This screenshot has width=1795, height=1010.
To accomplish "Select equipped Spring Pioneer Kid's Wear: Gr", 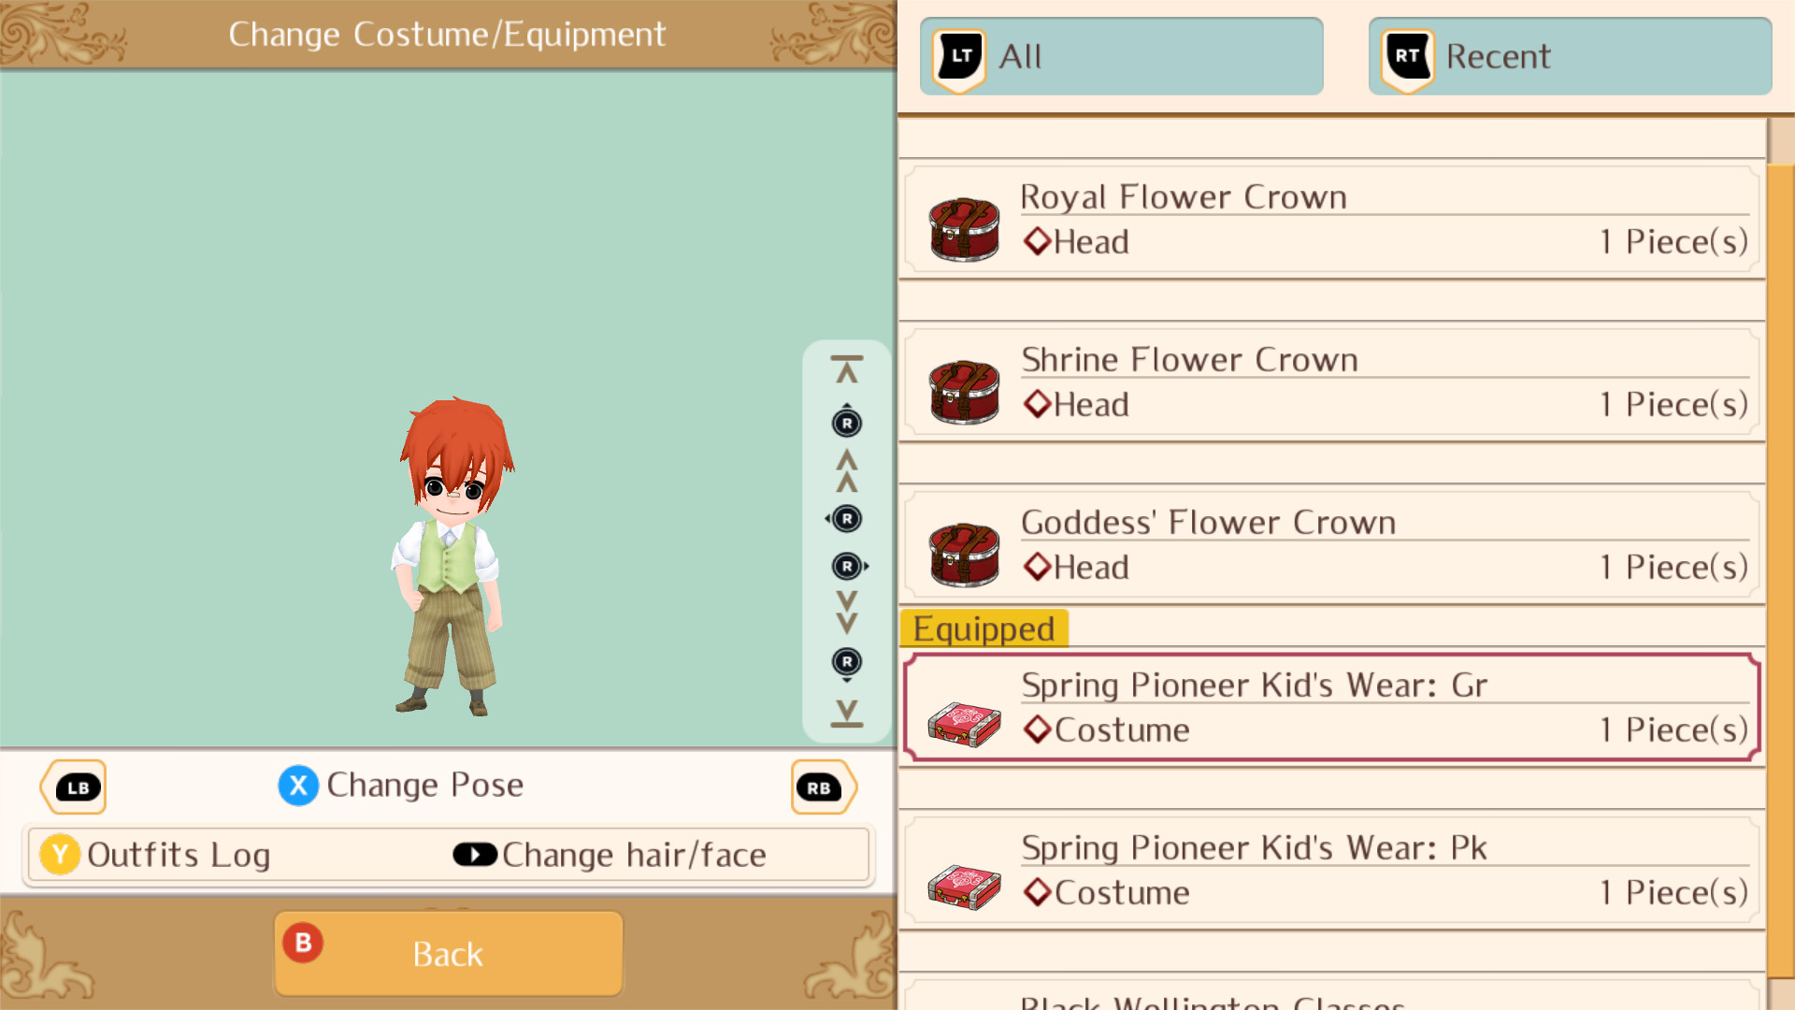I will point(1332,708).
